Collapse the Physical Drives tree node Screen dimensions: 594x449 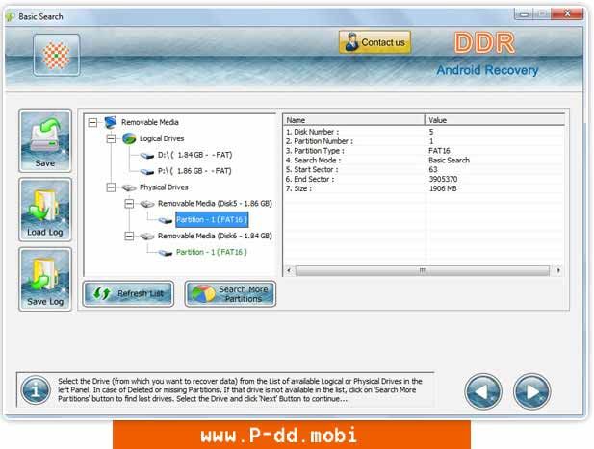pos(111,187)
